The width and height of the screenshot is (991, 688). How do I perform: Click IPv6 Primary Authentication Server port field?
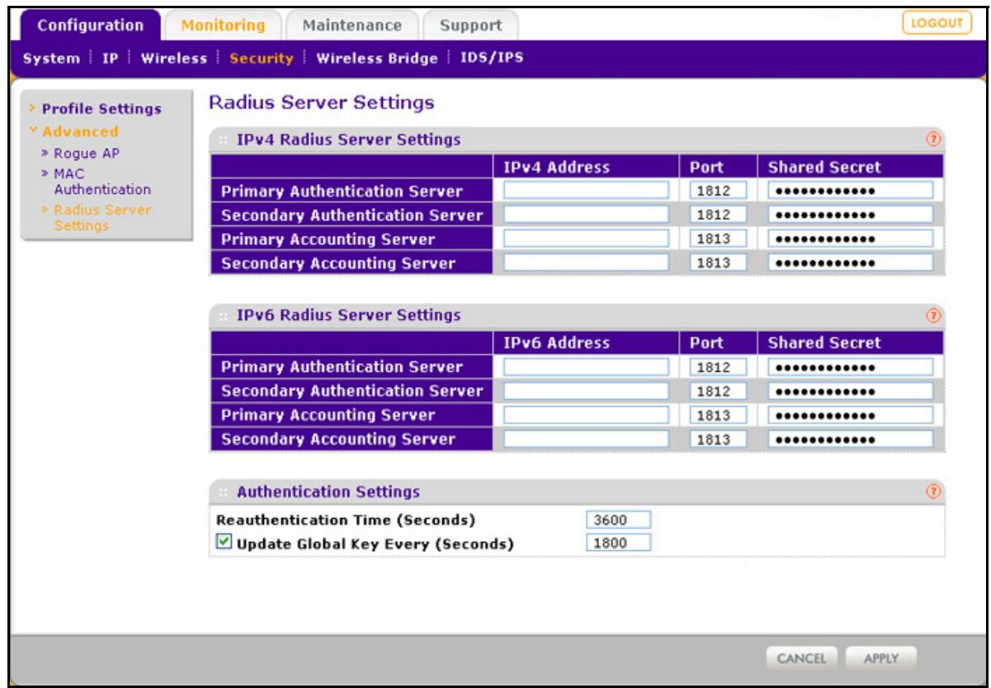coord(717,366)
